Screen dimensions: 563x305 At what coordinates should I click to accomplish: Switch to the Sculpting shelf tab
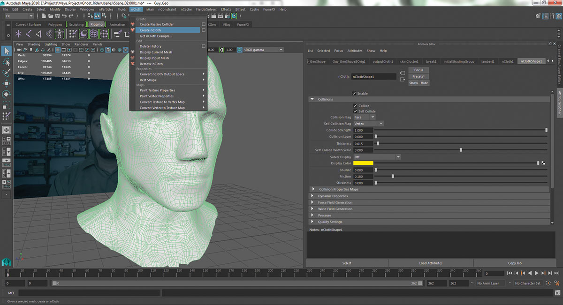point(76,24)
